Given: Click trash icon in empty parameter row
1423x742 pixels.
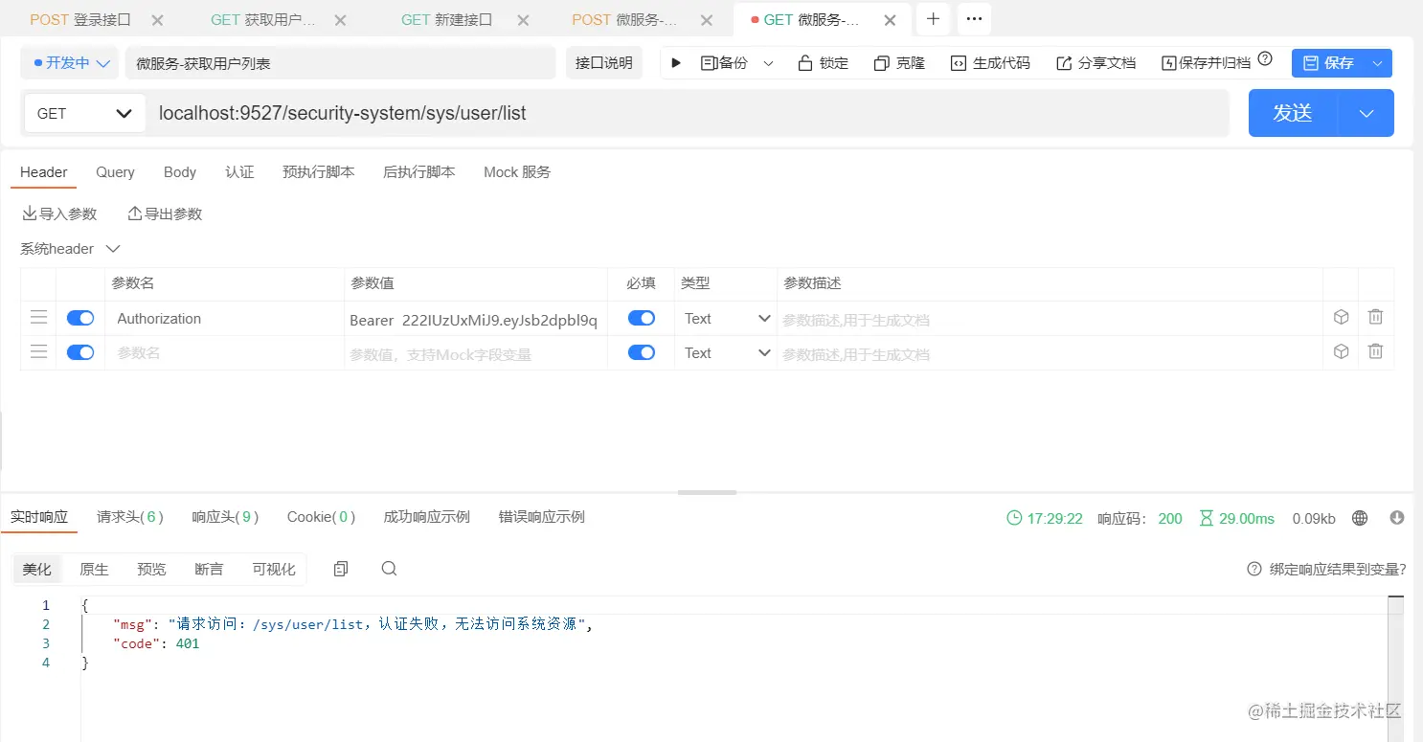Looking at the screenshot, I should tap(1375, 351).
